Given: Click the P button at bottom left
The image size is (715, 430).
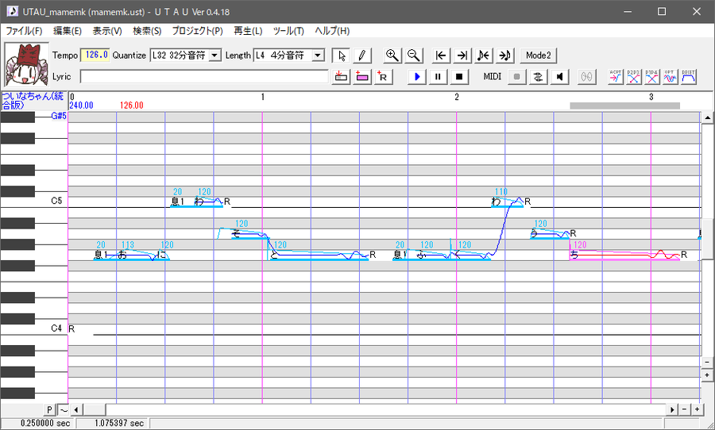Looking at the screenshot, I should click(50, 410).
